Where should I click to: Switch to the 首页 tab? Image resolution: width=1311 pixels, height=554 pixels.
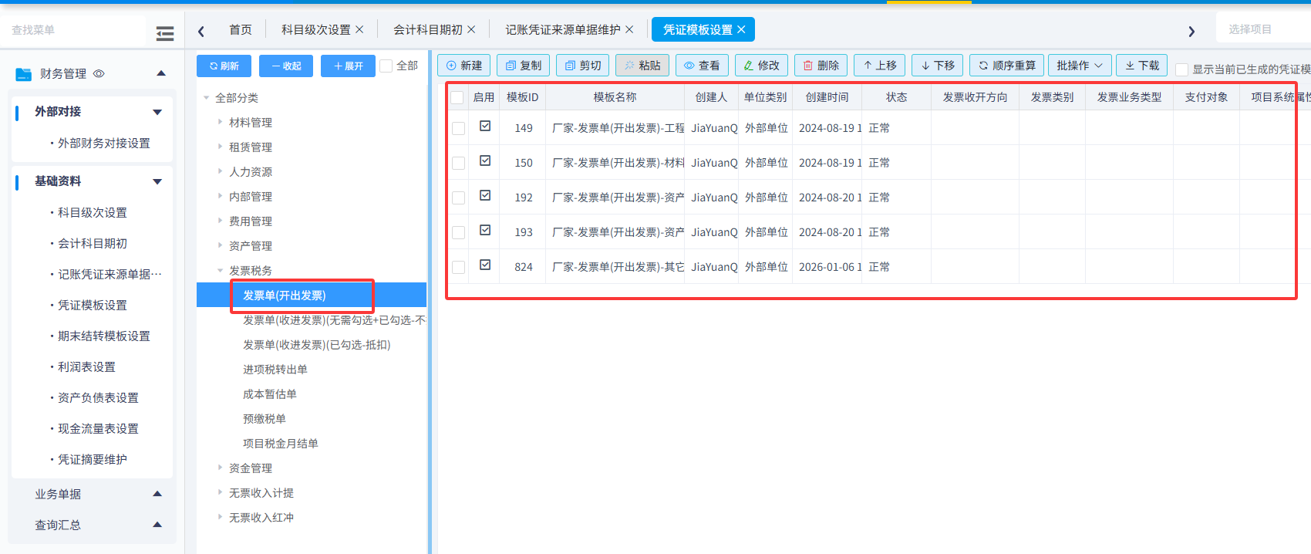pyautogui.click(x=241, y=29)
